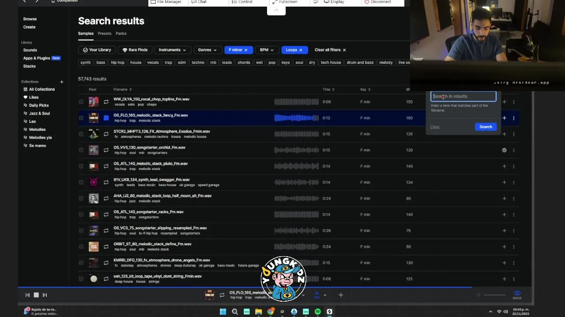Switch to the Samples tab
This screenshot has height=317, width=565.
click(x=86, y=33)
